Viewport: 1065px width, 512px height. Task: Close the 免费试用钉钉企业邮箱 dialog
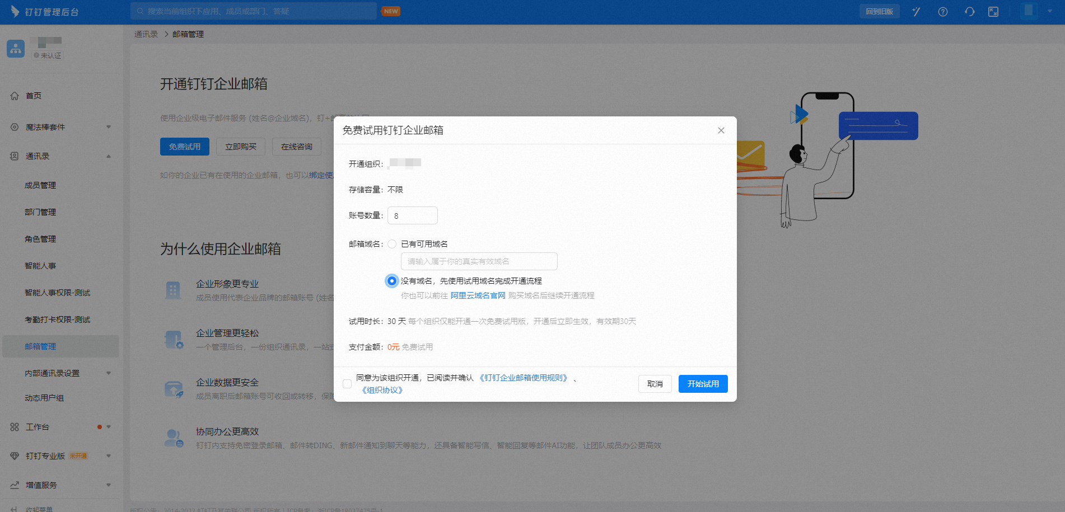tap(721, 130)
